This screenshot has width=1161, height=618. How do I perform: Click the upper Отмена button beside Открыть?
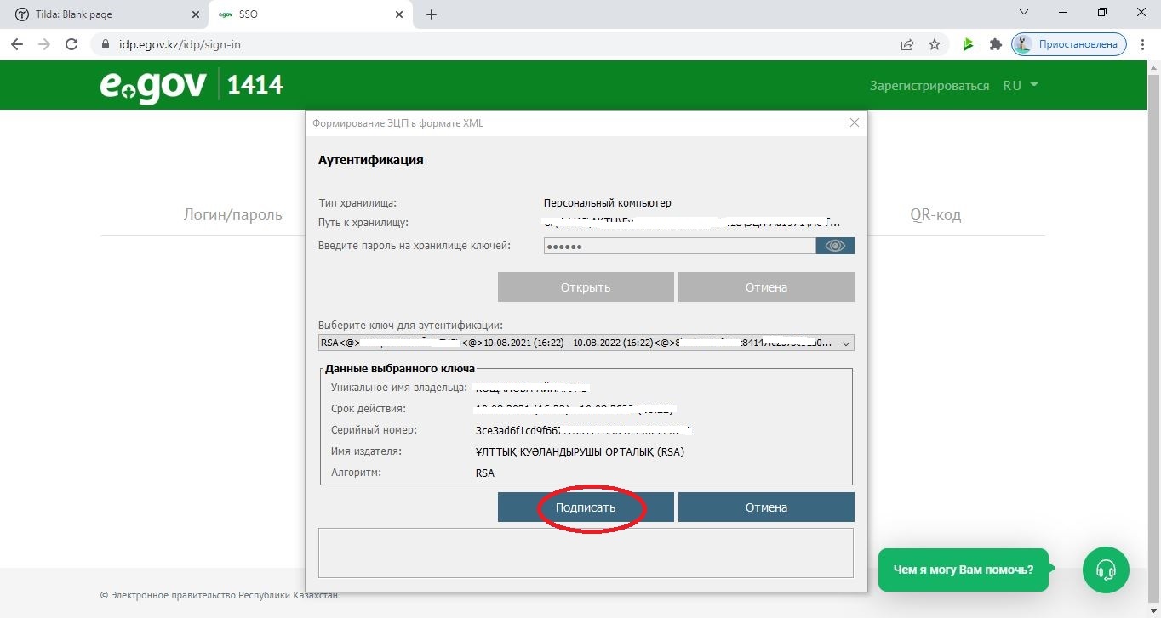point(766,287)
